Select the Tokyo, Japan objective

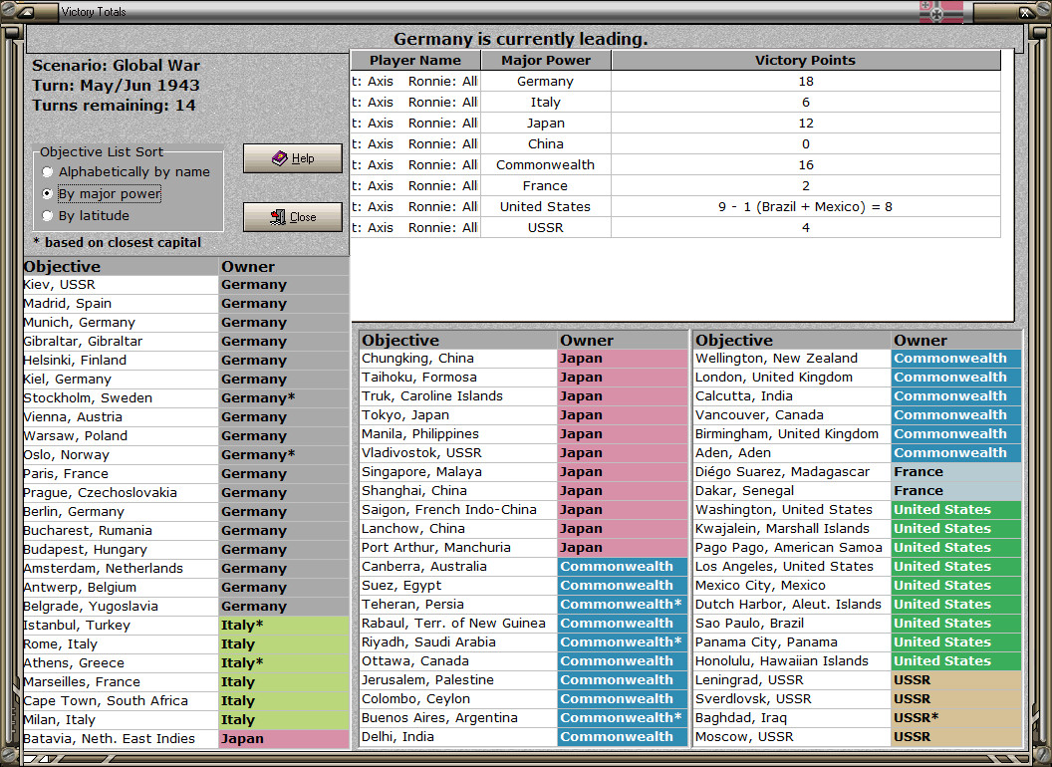point(458,414)
